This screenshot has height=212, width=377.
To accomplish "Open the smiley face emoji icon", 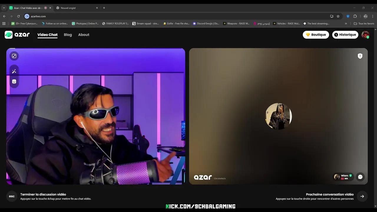I will click(14, 81).
